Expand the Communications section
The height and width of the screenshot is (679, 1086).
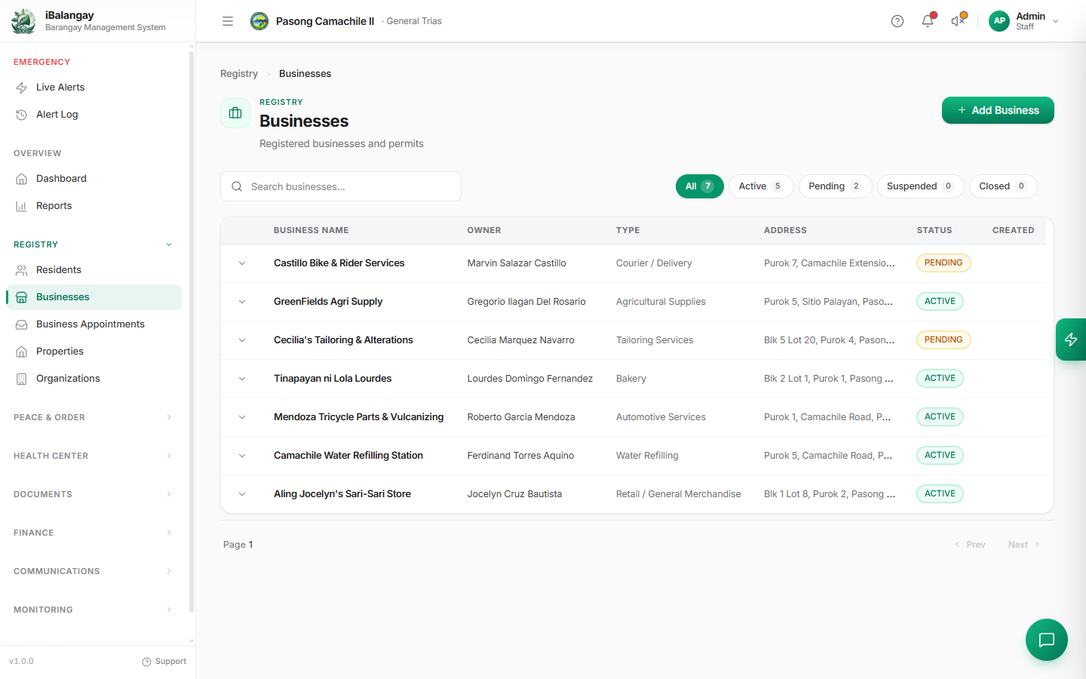(94, 571)
